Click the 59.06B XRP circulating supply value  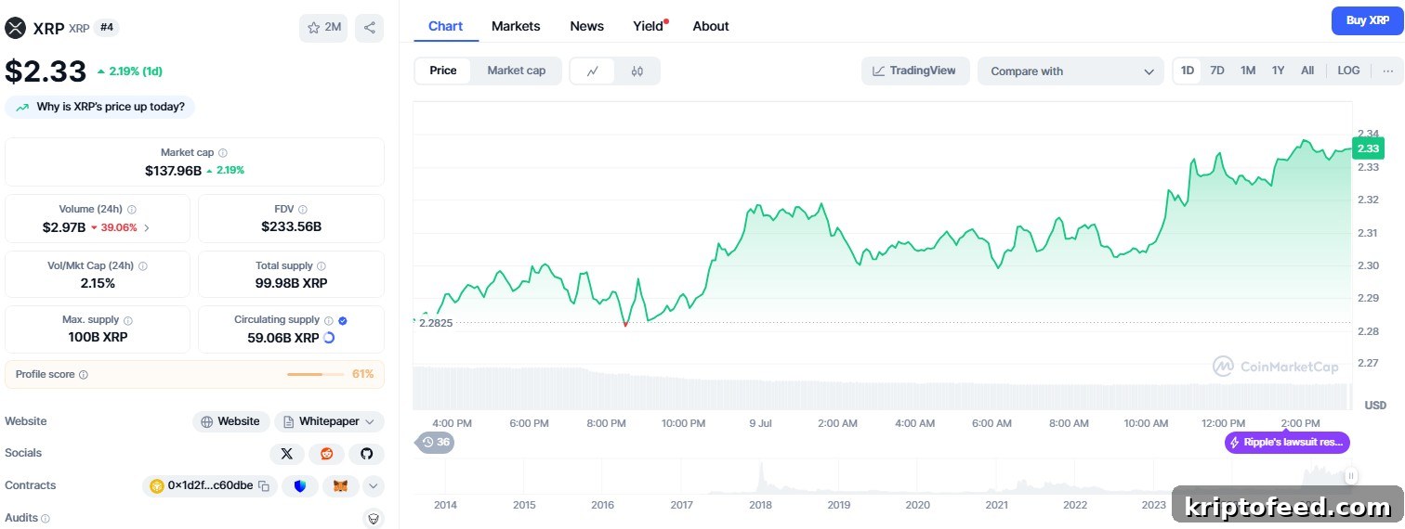(x=282, y=338)
